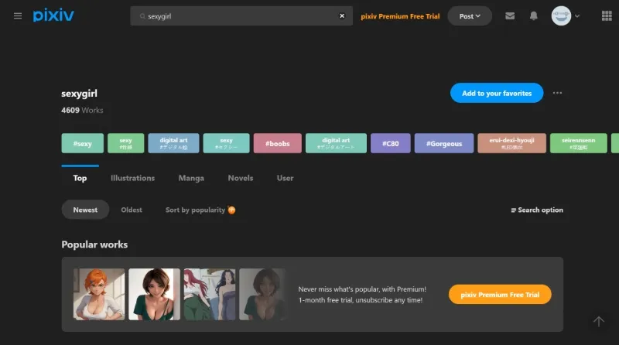Switch to the Manga tab
Viewport: 619px width, 345px height.
point(191,178)
